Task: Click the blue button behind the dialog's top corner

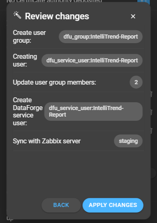Action: point(143,2)
